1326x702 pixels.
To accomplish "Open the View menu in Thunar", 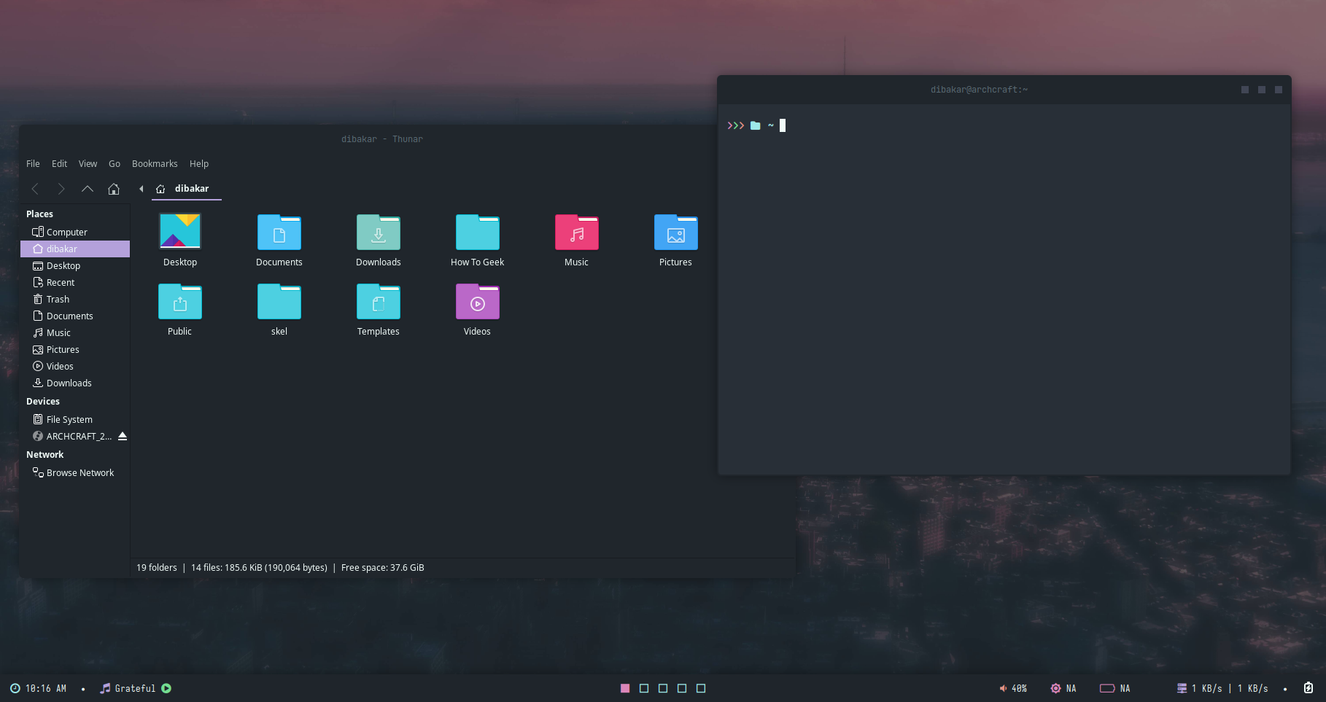I will (88, 164).
